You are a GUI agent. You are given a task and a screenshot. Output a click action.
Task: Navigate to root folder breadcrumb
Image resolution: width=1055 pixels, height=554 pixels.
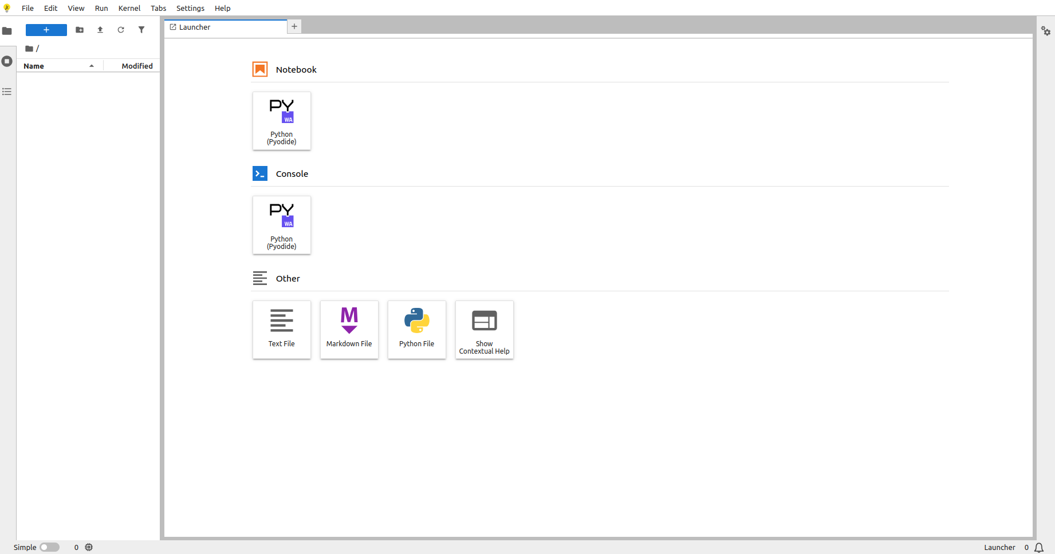(29, 49)
